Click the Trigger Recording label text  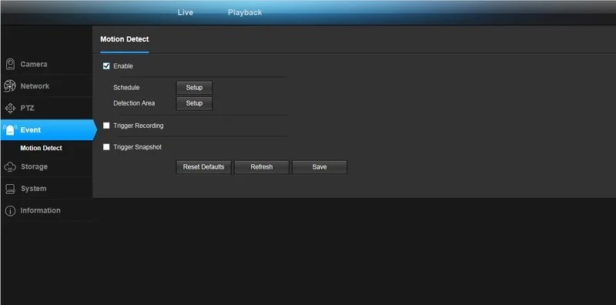139,126
